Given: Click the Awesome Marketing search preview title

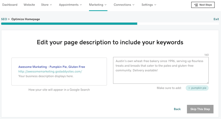Looking at the screenshot, I should pos(52,67).
